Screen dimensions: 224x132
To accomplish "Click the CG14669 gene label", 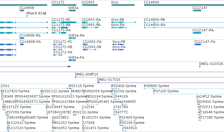I will (151, 2).
